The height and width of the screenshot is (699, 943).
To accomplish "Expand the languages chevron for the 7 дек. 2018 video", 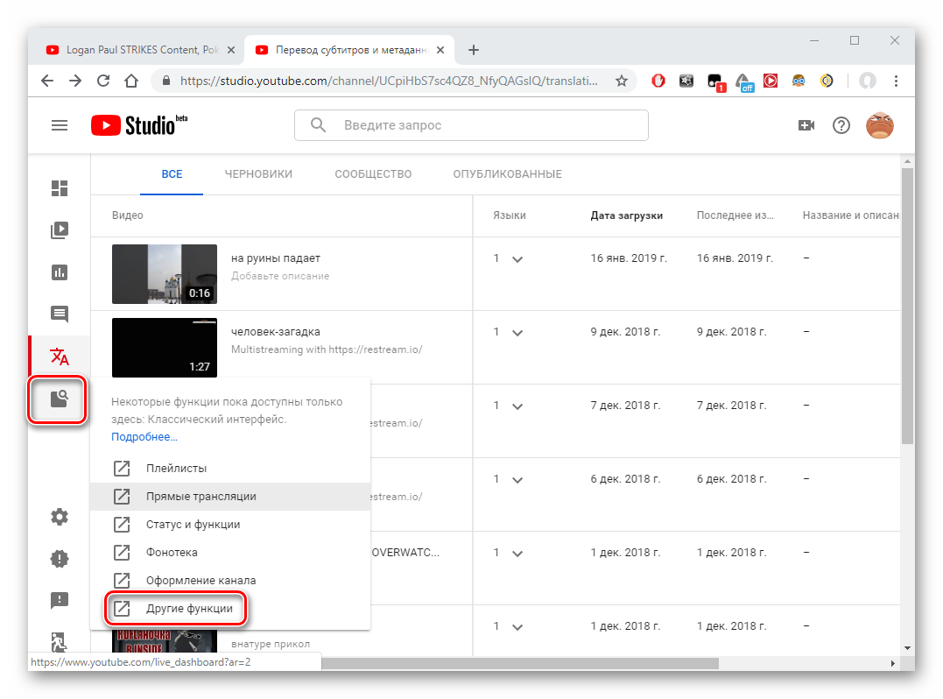I will [517, 406].
